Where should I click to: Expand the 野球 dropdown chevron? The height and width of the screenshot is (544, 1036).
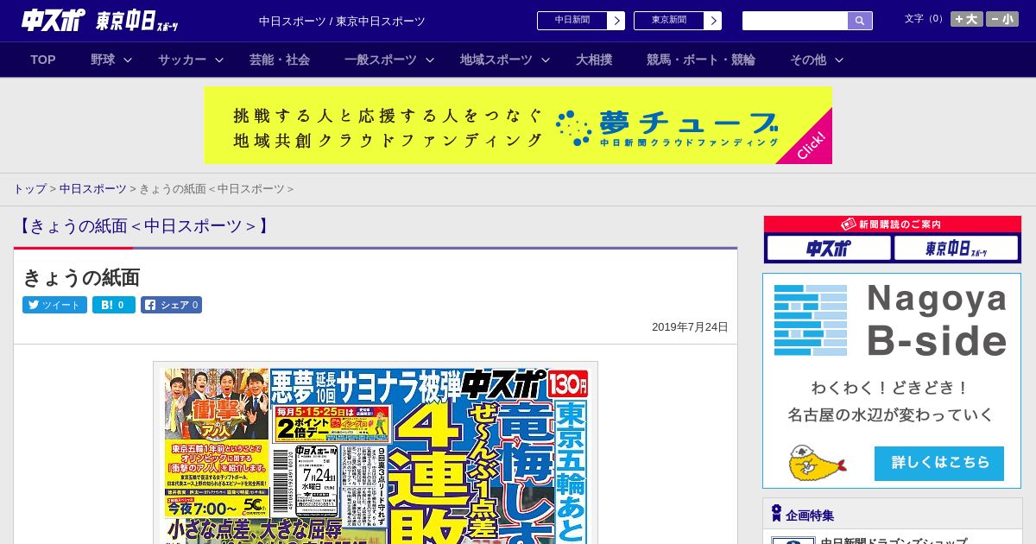pyautogui.click(x=128, y=60)
